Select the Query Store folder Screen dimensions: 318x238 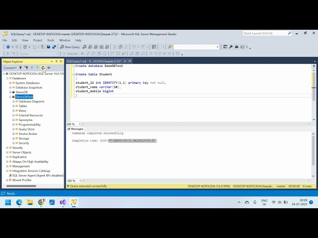26,129
